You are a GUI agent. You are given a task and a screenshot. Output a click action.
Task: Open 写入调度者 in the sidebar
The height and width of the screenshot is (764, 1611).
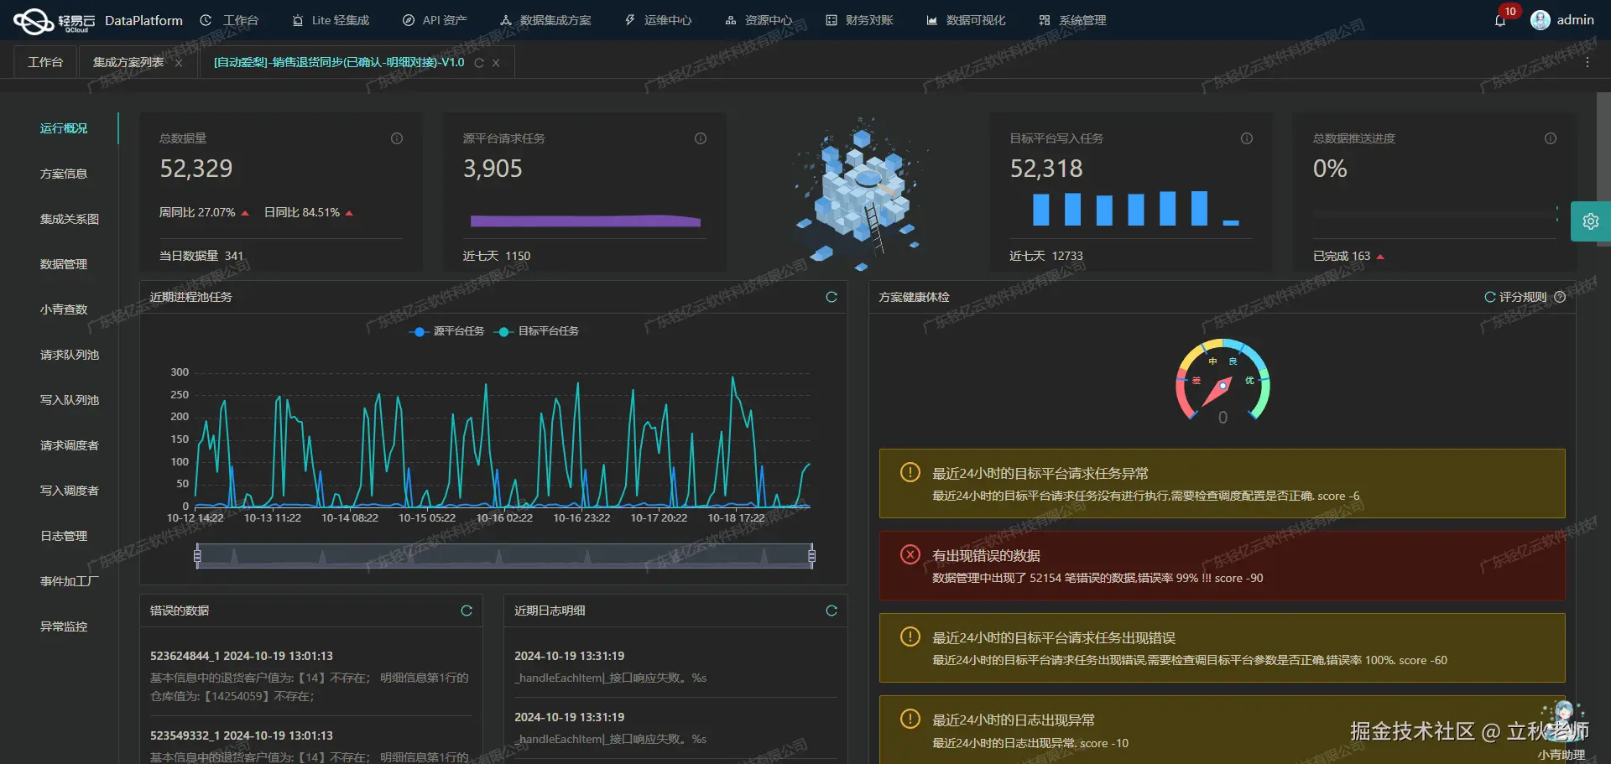70,491
